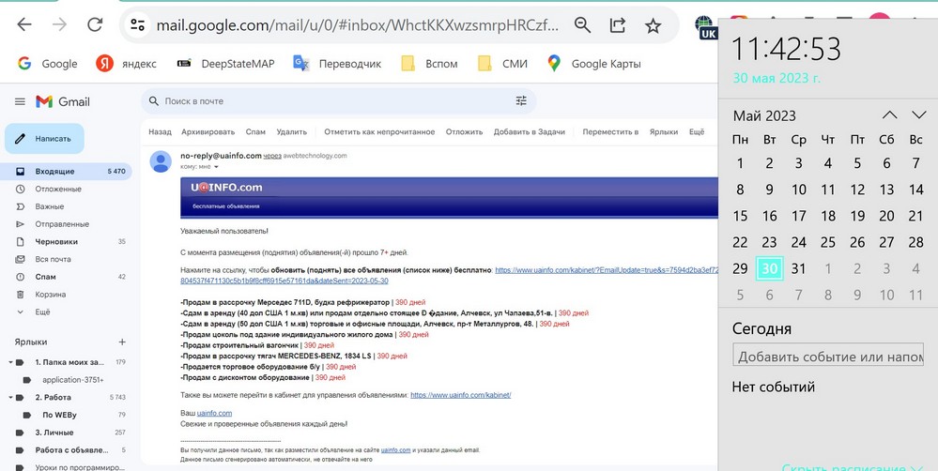The height and width of the screenshot is (471, 938).
Task: Go to next month in calendar
Action: point(918,114)
